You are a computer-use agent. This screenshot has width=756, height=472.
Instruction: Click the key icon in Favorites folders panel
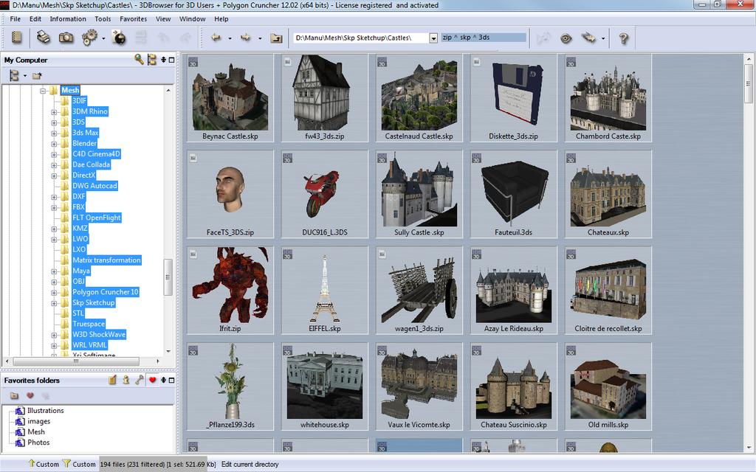pos(140,379)
